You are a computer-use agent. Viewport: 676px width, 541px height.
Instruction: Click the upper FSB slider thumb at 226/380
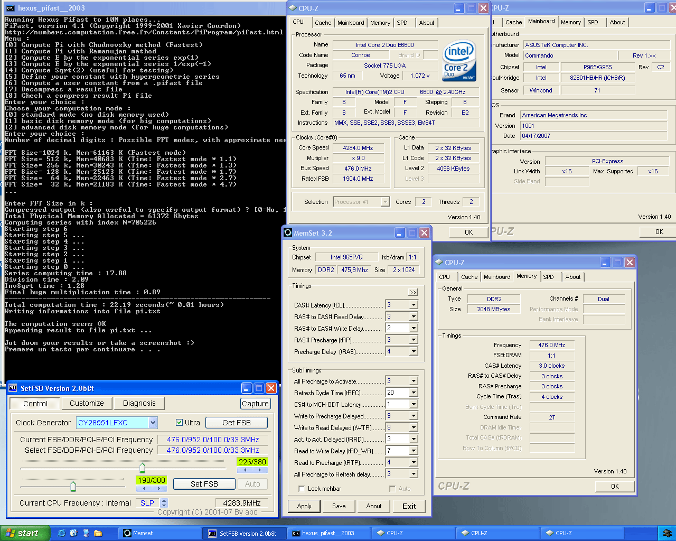point(142,468)
